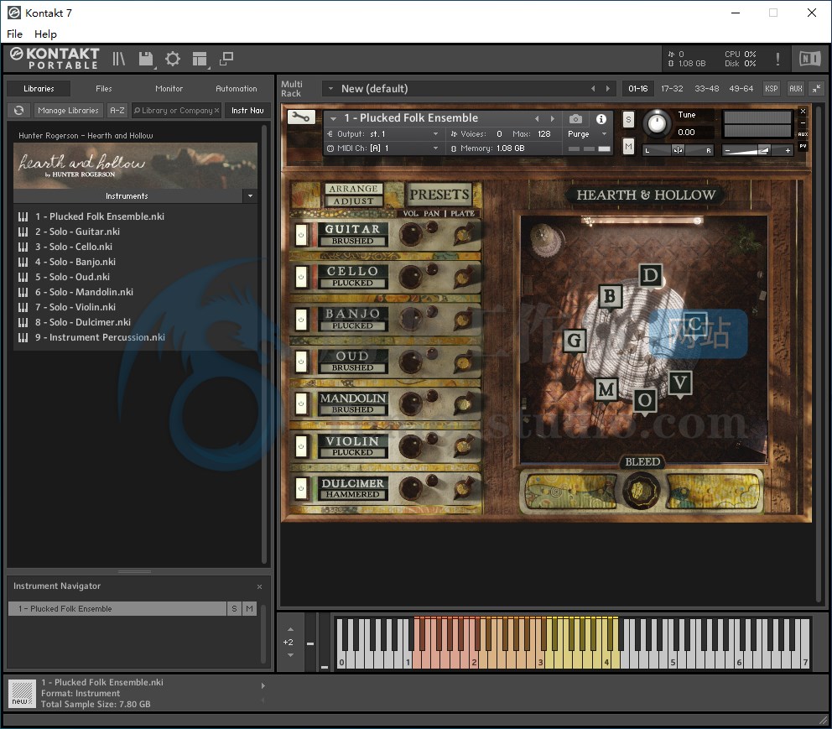Mute the instrument with M button
The width and height of the screenshot is (832, 729).
click(628, 146)
